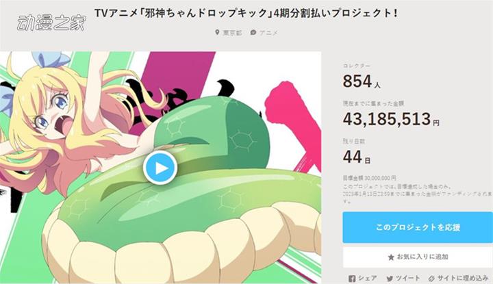493x284 pixels.
Task: Open the アニメ category link
Action: [269, 33]
